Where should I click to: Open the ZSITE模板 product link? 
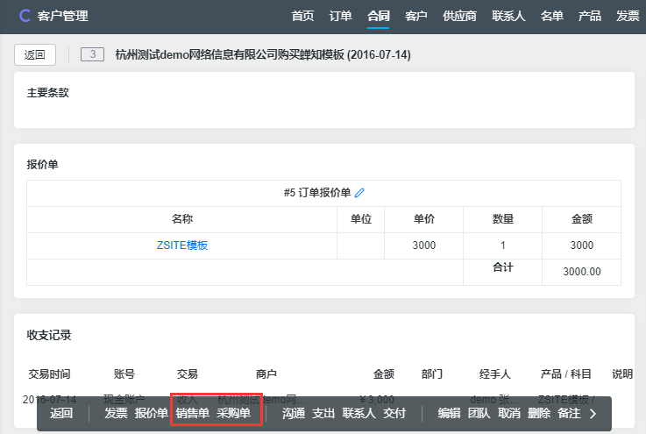182,245
